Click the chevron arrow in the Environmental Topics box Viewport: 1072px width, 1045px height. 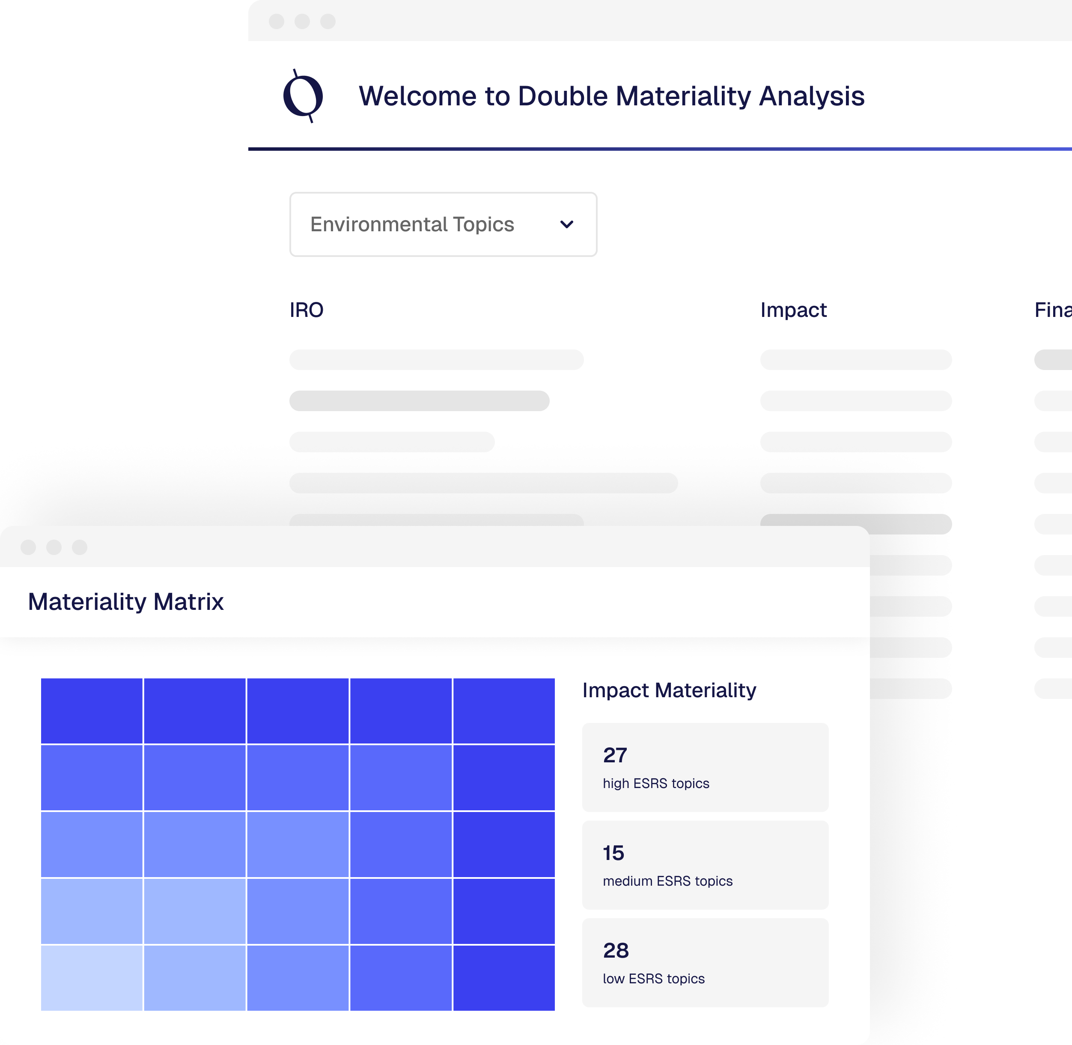click(566, 224)
